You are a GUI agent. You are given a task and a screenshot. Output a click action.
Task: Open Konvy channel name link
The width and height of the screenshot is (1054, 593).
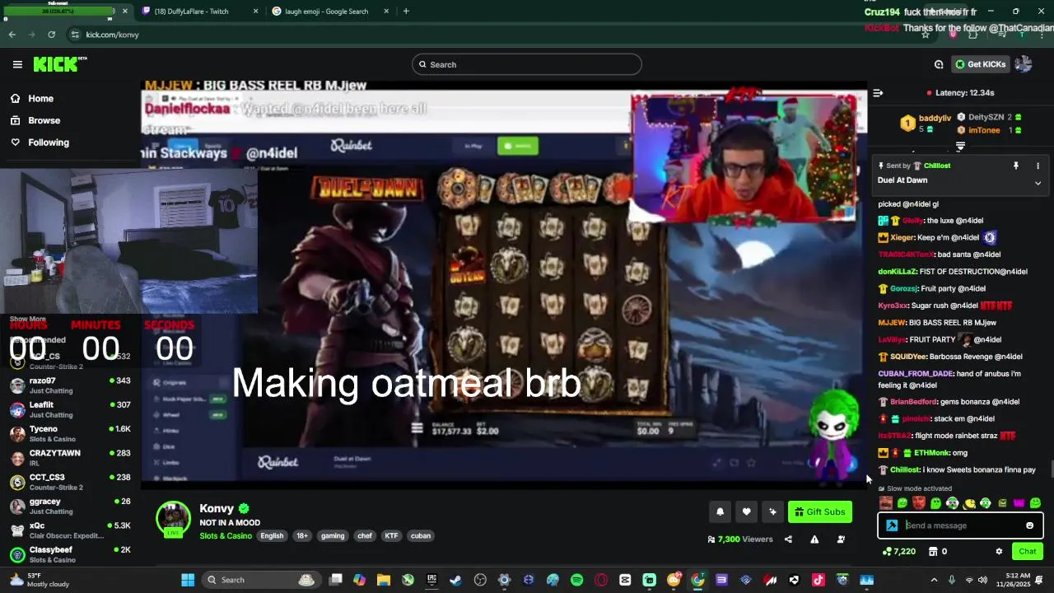point(217,509)
